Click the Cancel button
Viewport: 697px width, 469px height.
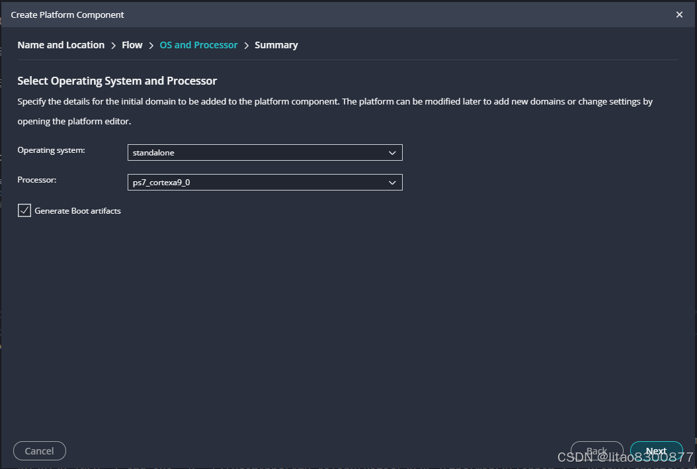click(x=40, y=450)
